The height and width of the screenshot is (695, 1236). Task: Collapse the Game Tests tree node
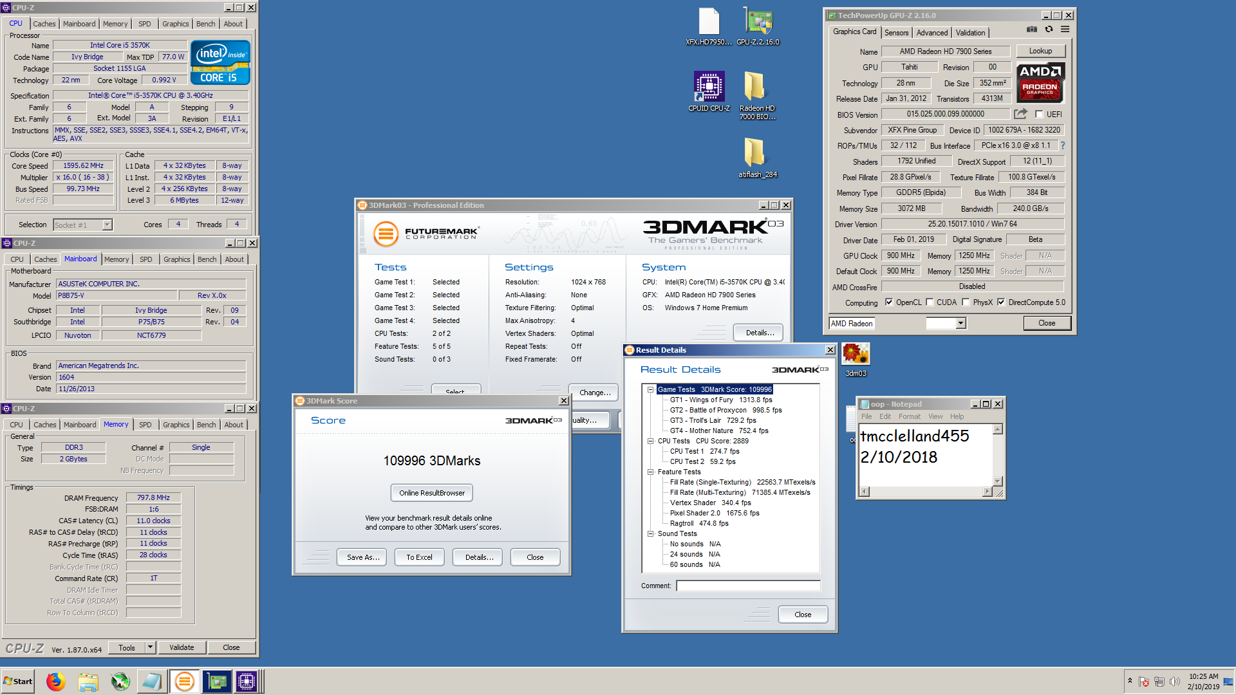point(651,389)
